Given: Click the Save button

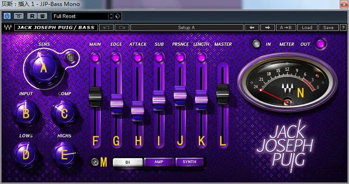Looking at the screenshot, I should 328,28.
